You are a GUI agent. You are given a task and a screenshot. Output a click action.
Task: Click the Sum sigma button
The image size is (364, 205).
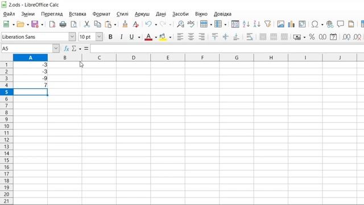[x=74, y=48]
